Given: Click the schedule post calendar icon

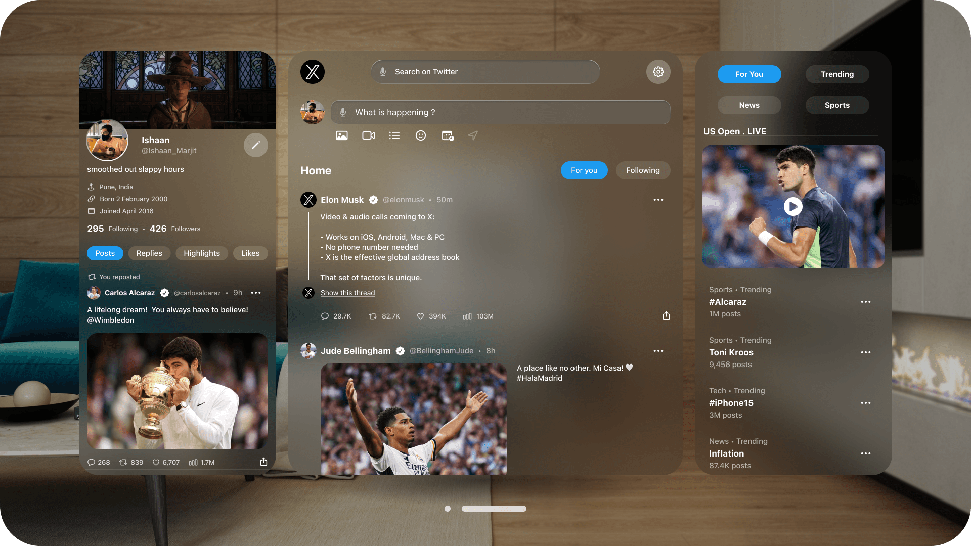Looking at the screenshot, I should point(448,135).
